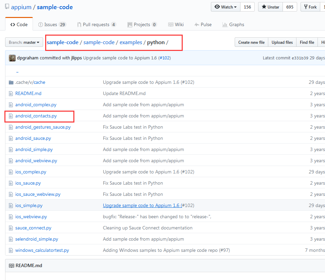Image resolution: width=325 pixels, height=280 pixels.
Task: Click the file icon beside ios_simple.py
Action: 11,205
